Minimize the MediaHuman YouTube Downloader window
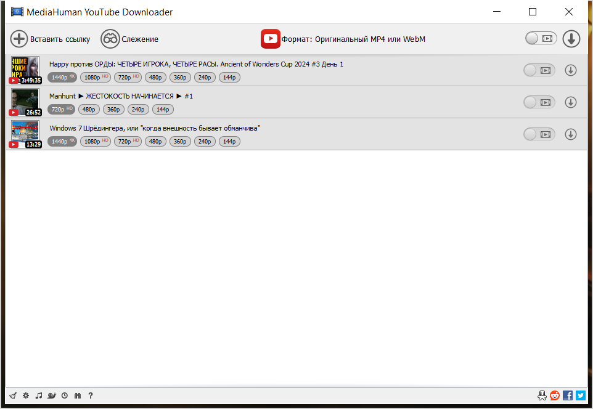The height and width of the screenshot is (409, 593). tap(497, 12)
